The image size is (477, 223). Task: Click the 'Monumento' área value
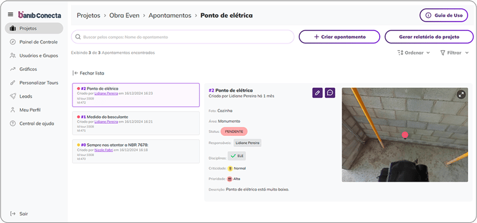pyautogui.click(x=229, y=121)
